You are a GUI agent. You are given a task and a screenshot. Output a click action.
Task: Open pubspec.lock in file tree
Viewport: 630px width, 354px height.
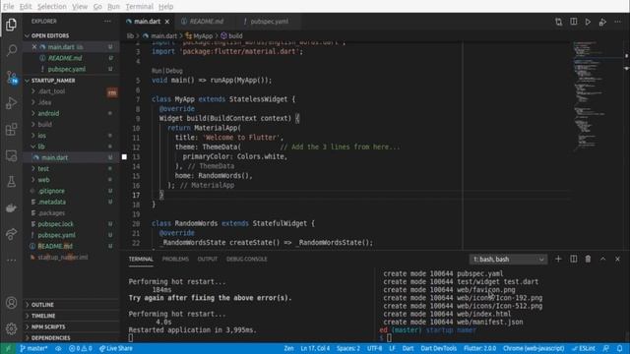pyautogui.click(x=55, y=224)
